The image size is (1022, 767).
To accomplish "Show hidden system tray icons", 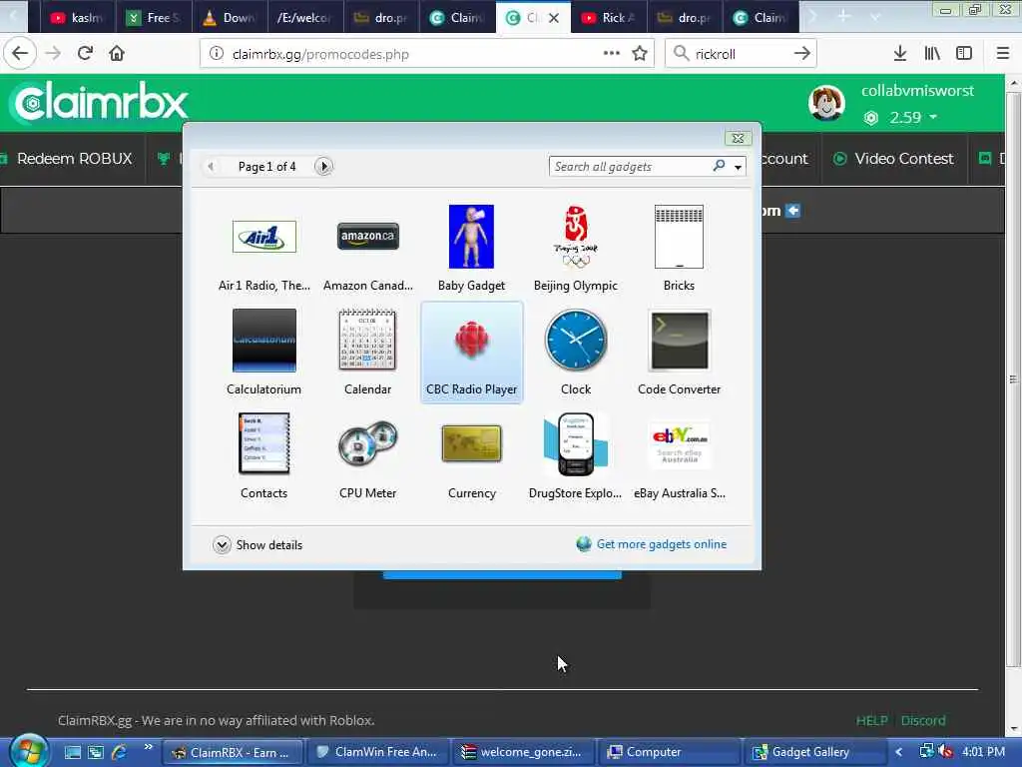I will point(899,752).
